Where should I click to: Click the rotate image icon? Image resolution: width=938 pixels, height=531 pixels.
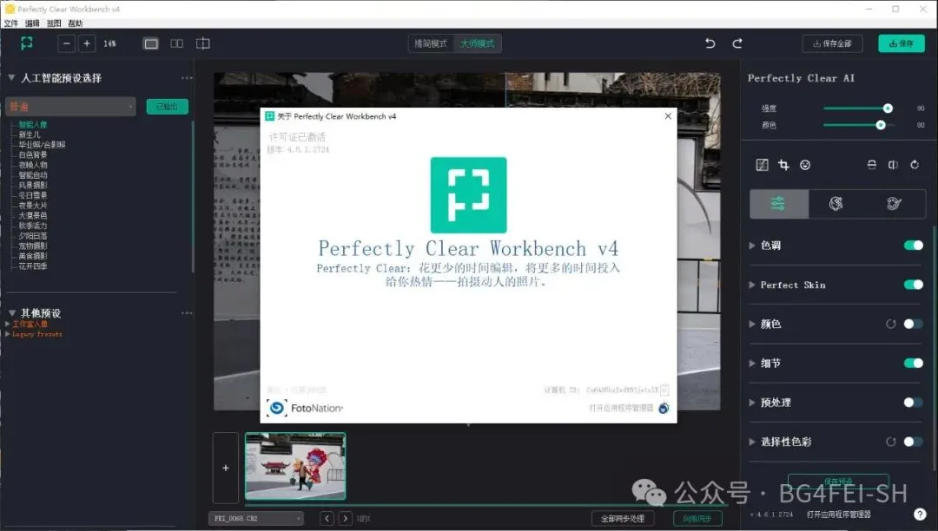(x=915, y=165)
